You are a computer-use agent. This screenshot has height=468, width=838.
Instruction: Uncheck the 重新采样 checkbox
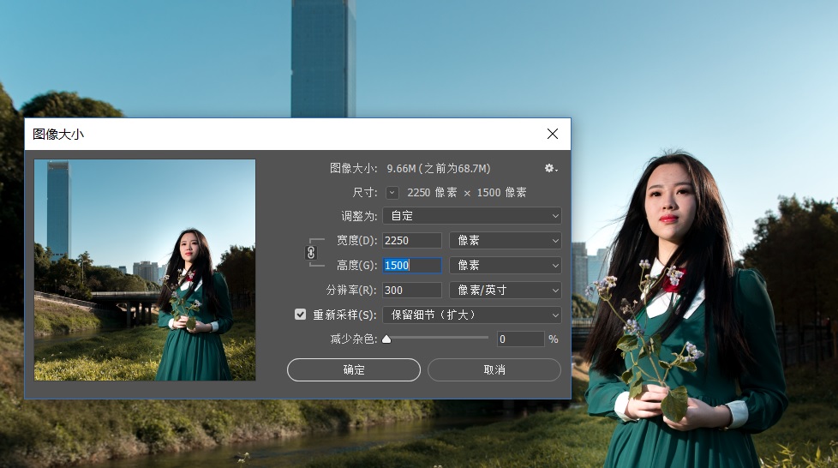tap(301, 315)
